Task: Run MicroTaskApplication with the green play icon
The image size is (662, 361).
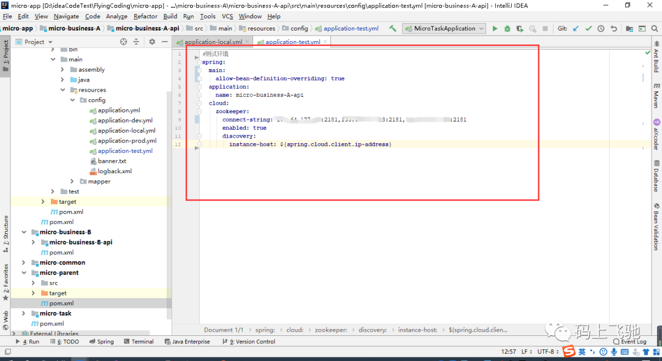Action: coord(495,29)
